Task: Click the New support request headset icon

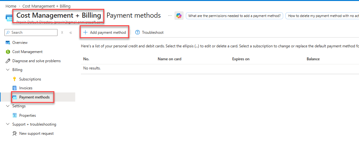Action: (15, 133)
